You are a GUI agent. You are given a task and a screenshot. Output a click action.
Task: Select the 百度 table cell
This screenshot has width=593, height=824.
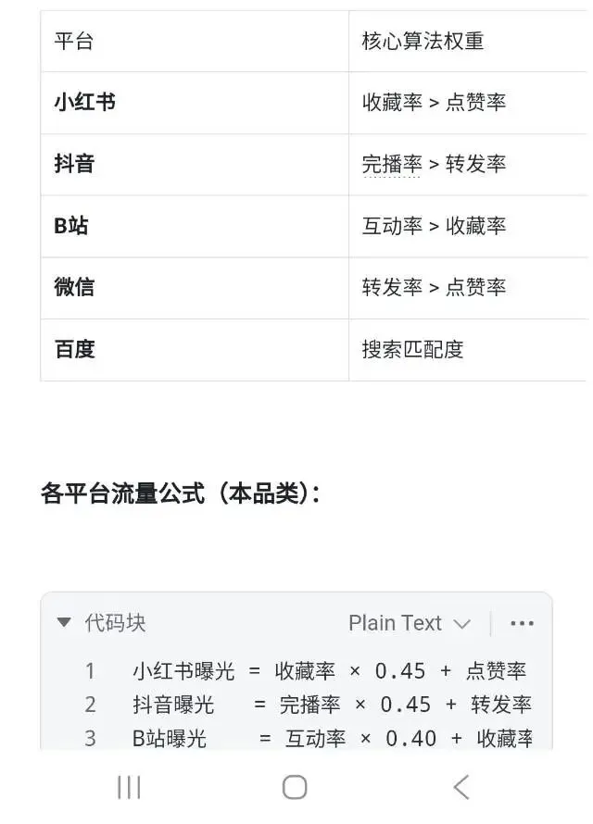[x=74, y=349]
